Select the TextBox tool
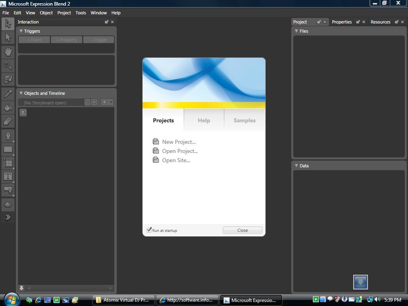The height and width of the screenshot is (306, 408). click(x=7, y=177)
